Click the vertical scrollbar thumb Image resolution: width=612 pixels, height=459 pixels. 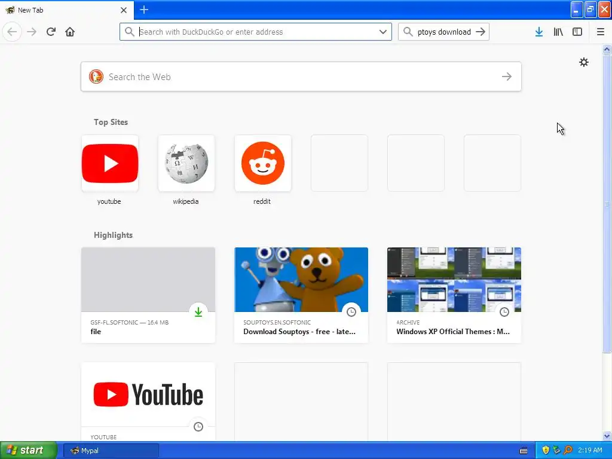coord(607,203)
